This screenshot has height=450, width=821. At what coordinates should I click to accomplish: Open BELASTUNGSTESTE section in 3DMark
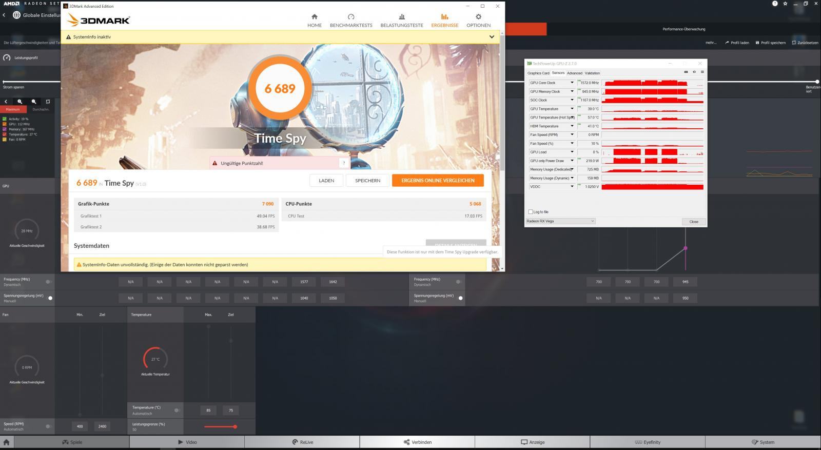pos(402,21)
